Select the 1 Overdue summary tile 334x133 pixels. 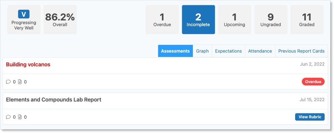(162, 20)
